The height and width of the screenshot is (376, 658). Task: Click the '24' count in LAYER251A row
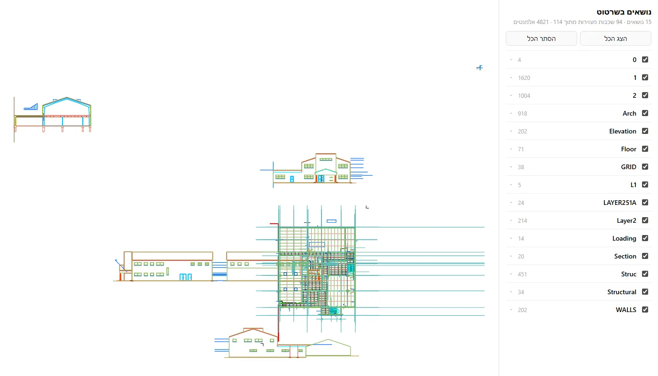coord(521,203)
